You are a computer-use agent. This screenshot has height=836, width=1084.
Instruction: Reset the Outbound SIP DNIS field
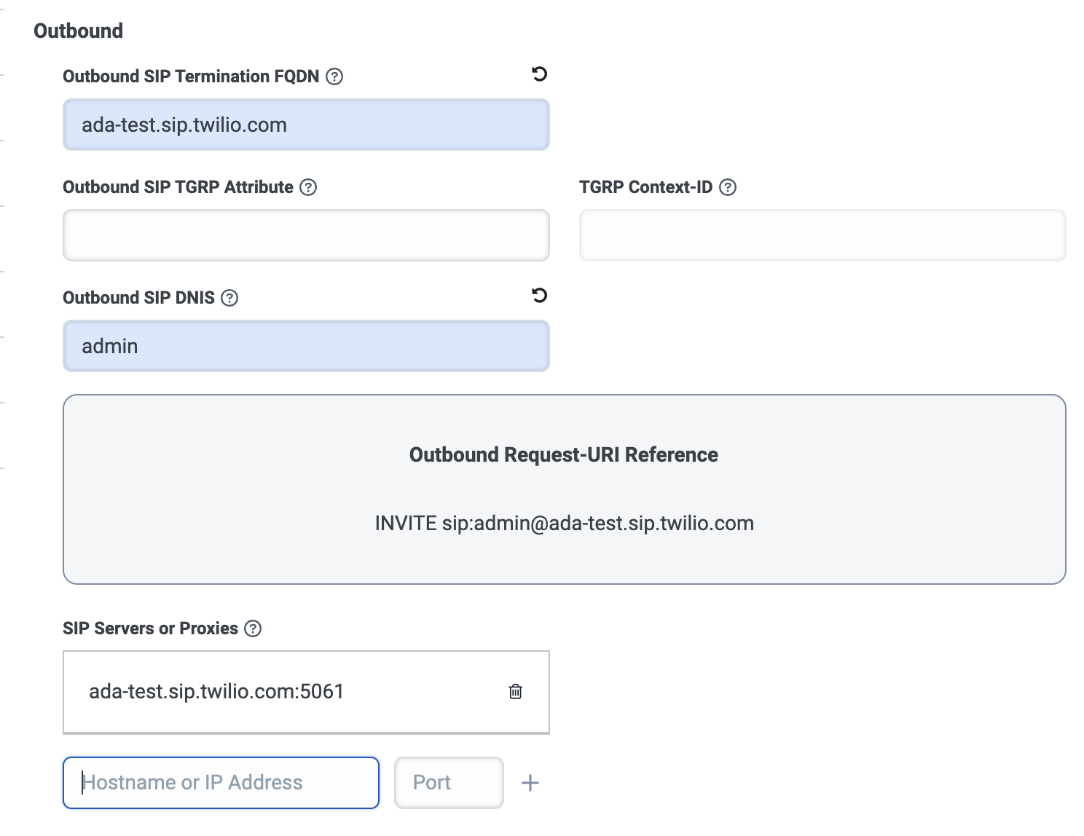click(539, 296)
